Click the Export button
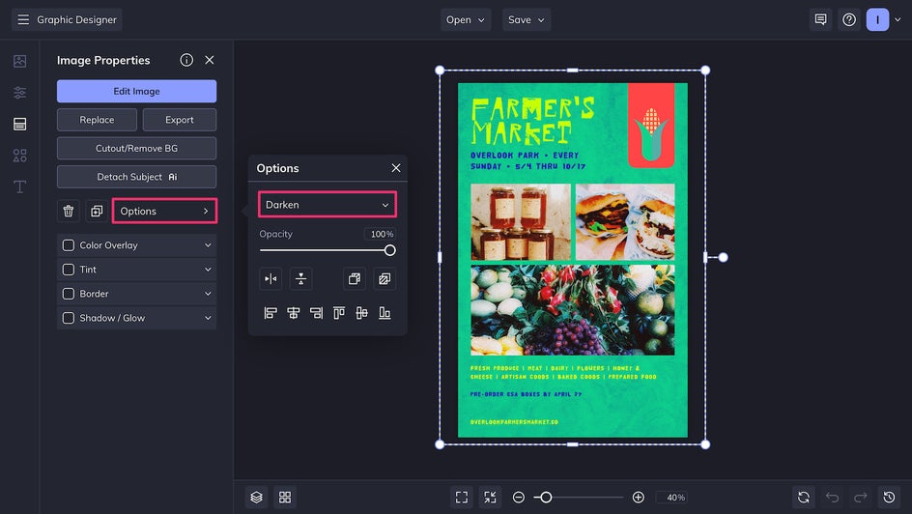This screenshot has height=514, width=912. coord(179,120)
